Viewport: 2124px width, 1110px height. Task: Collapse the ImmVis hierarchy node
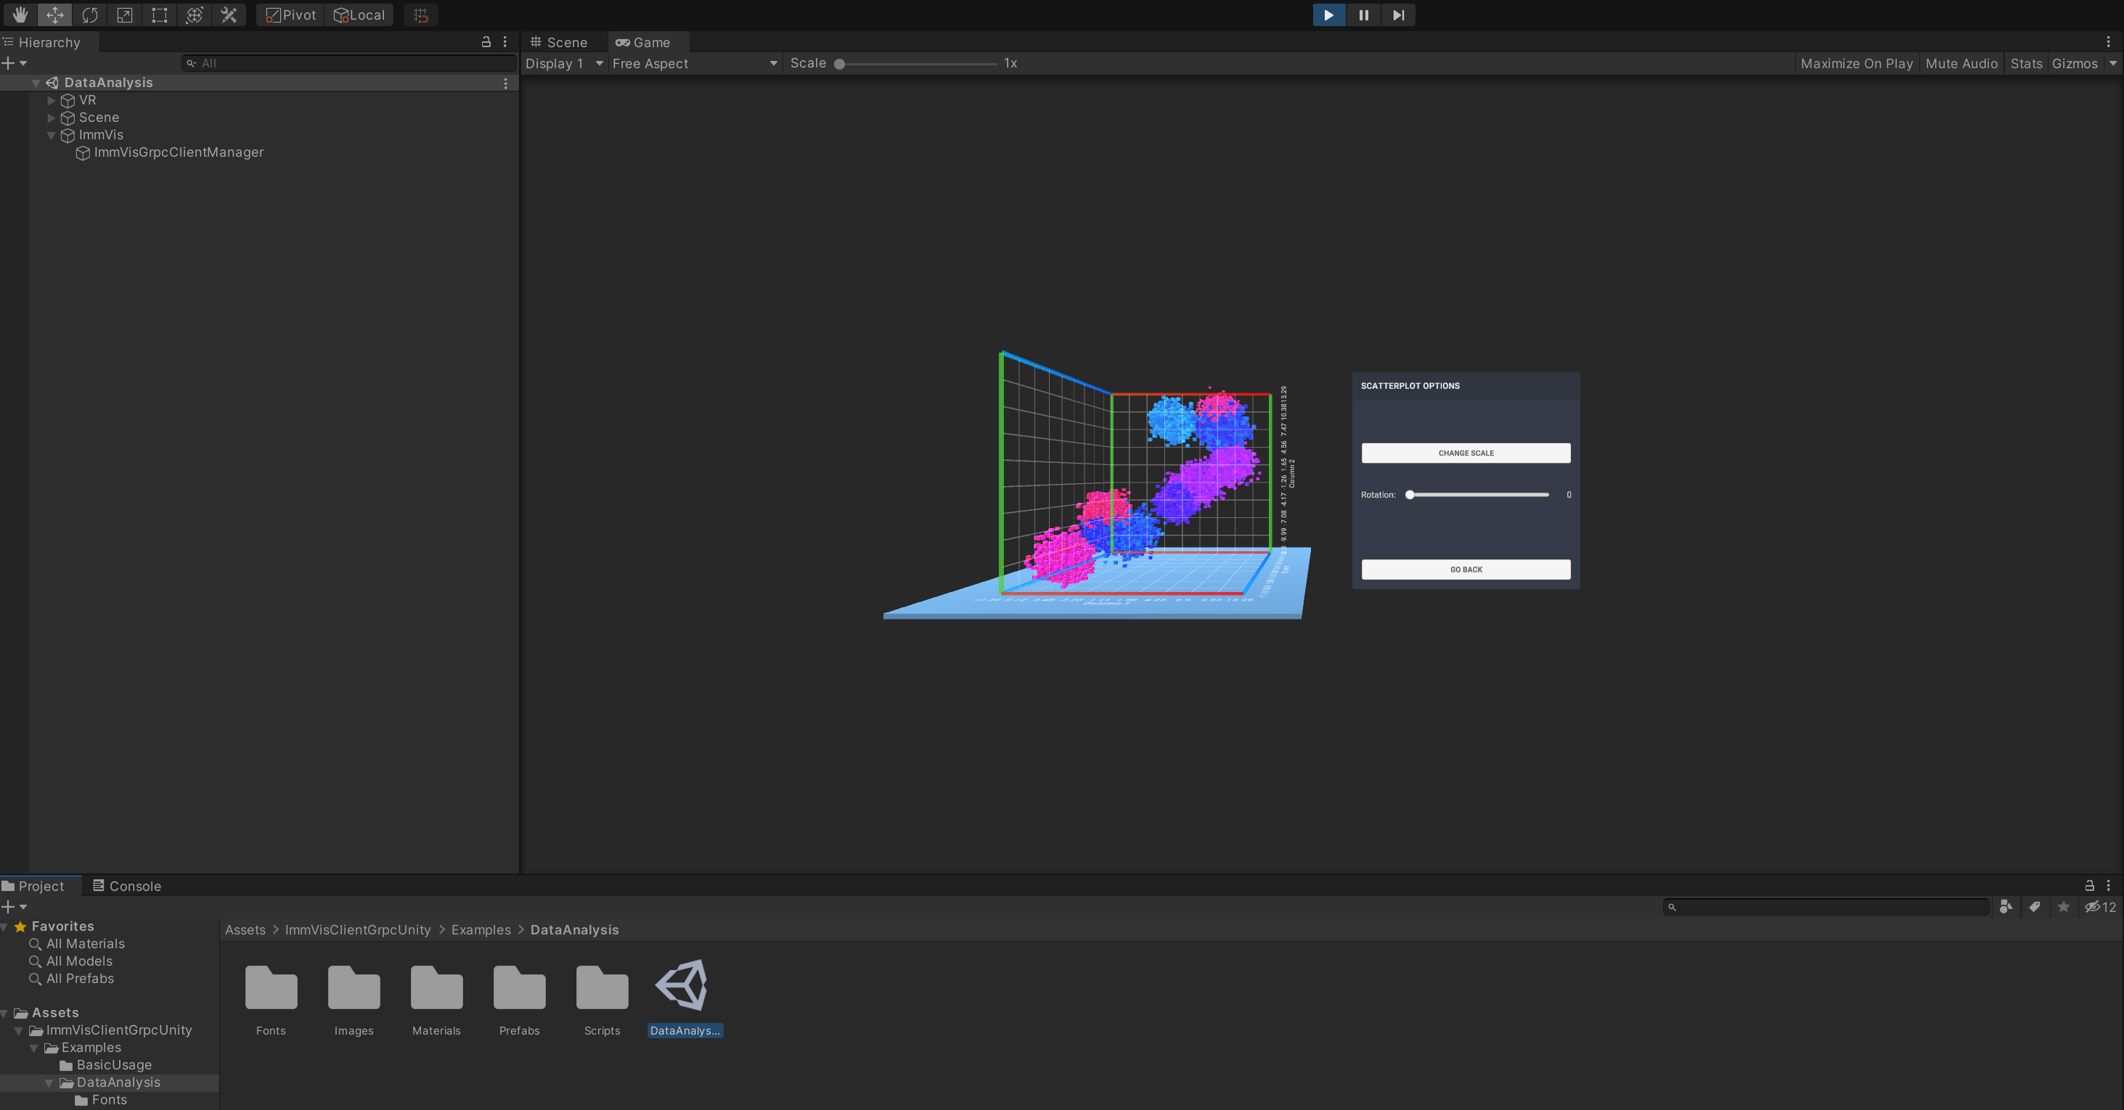(x=51, y=135)
